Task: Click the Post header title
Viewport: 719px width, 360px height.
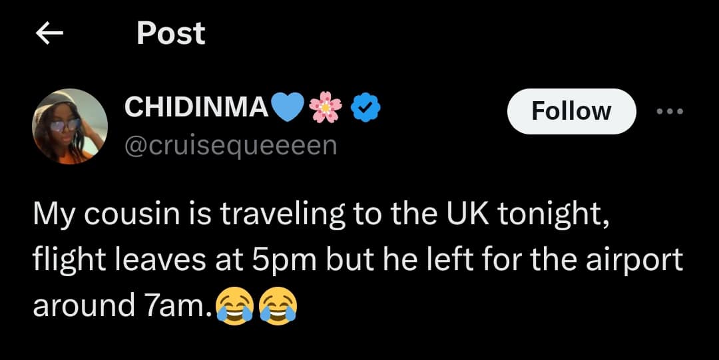Action: (x=170, y=33)
